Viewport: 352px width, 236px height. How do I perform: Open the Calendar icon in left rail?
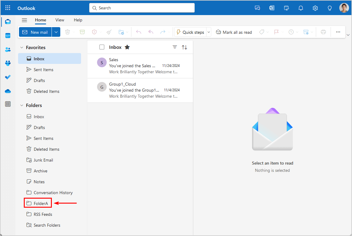[8, 36]
